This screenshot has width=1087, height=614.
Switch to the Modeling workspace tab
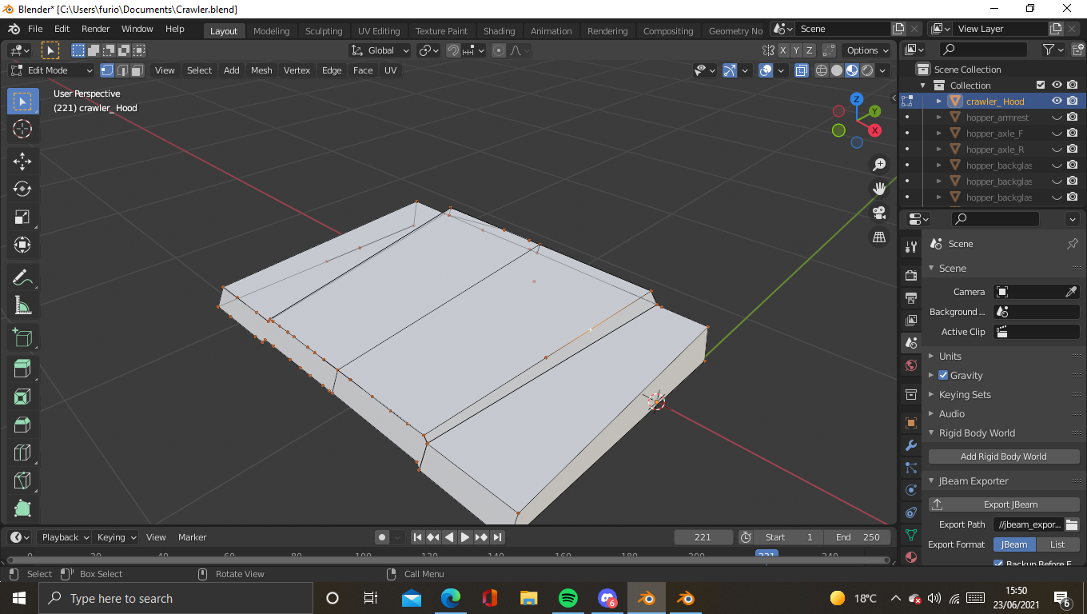point(272,31)
